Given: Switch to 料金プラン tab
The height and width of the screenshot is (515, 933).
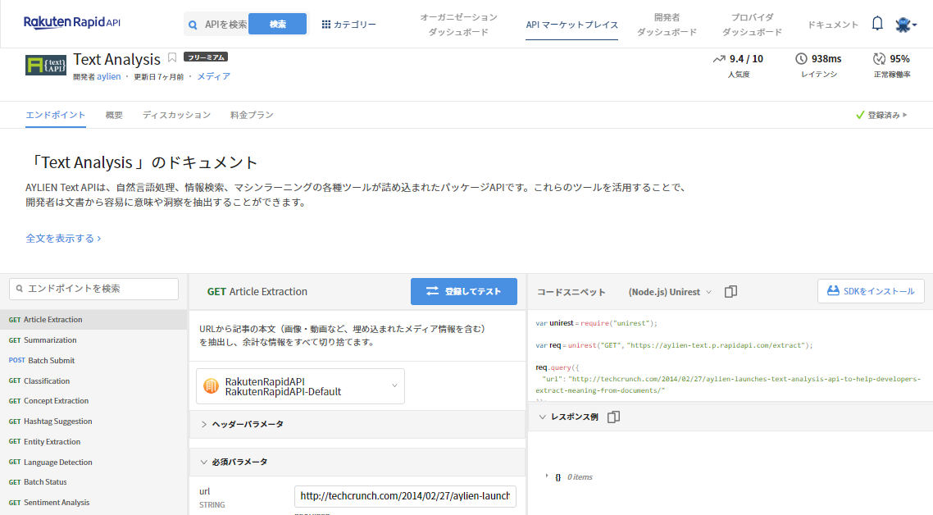Looking at the screenshot, I should pos(252,115).
